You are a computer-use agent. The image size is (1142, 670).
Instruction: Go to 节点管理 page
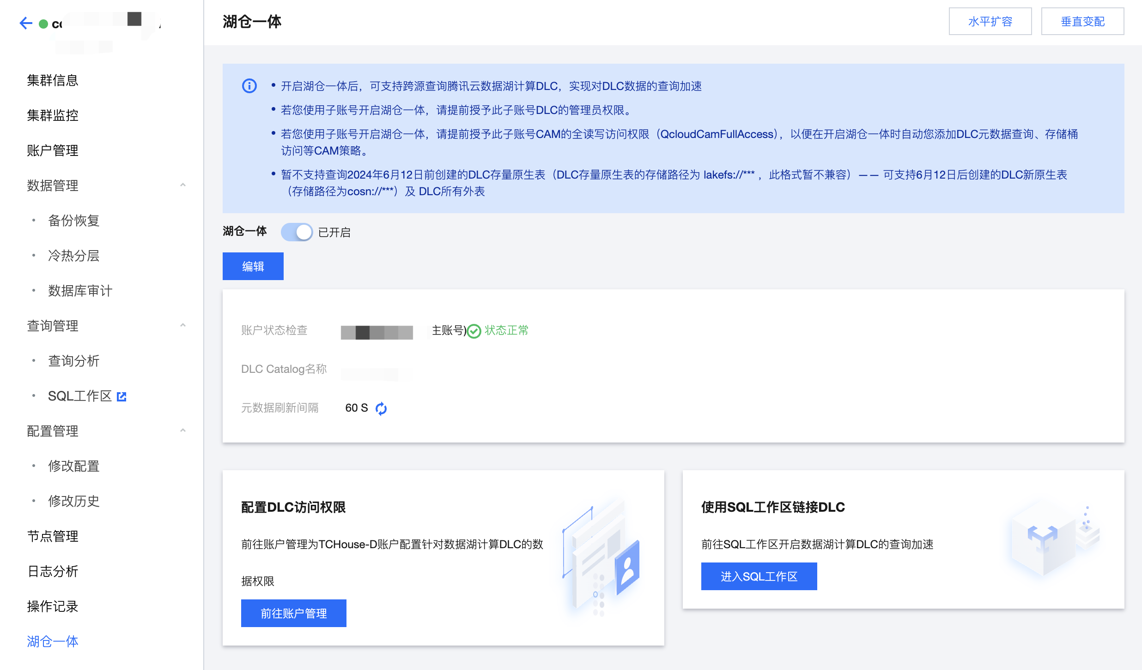pos(53,536)
